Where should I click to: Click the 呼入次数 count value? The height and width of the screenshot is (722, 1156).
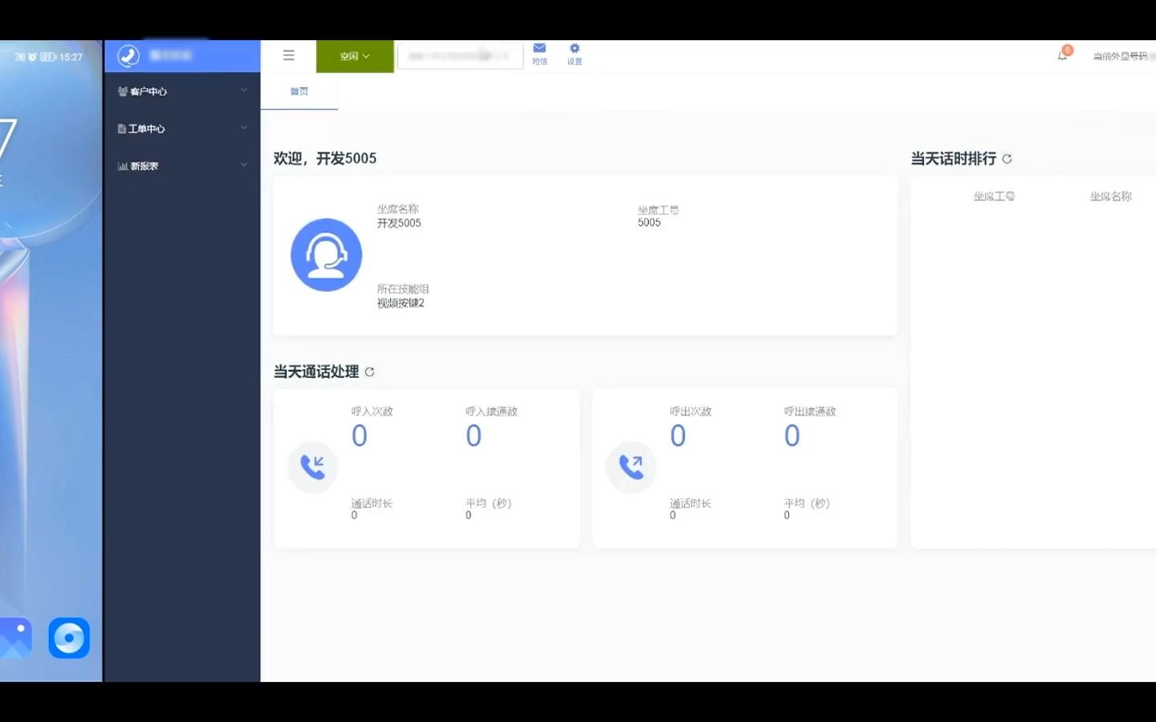tap(360, 436)
